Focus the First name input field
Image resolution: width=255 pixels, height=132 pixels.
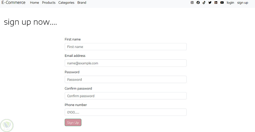(125, 47)
